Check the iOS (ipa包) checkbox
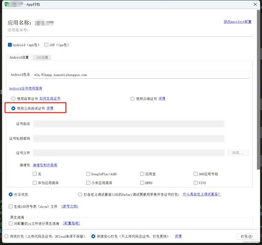This screenshot has height=245, width=262. (46, 45)
